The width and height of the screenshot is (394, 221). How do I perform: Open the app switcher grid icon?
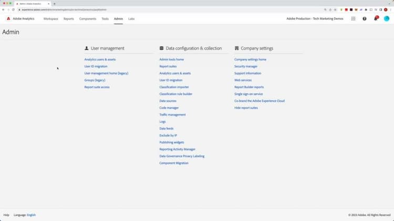[354, 18]
